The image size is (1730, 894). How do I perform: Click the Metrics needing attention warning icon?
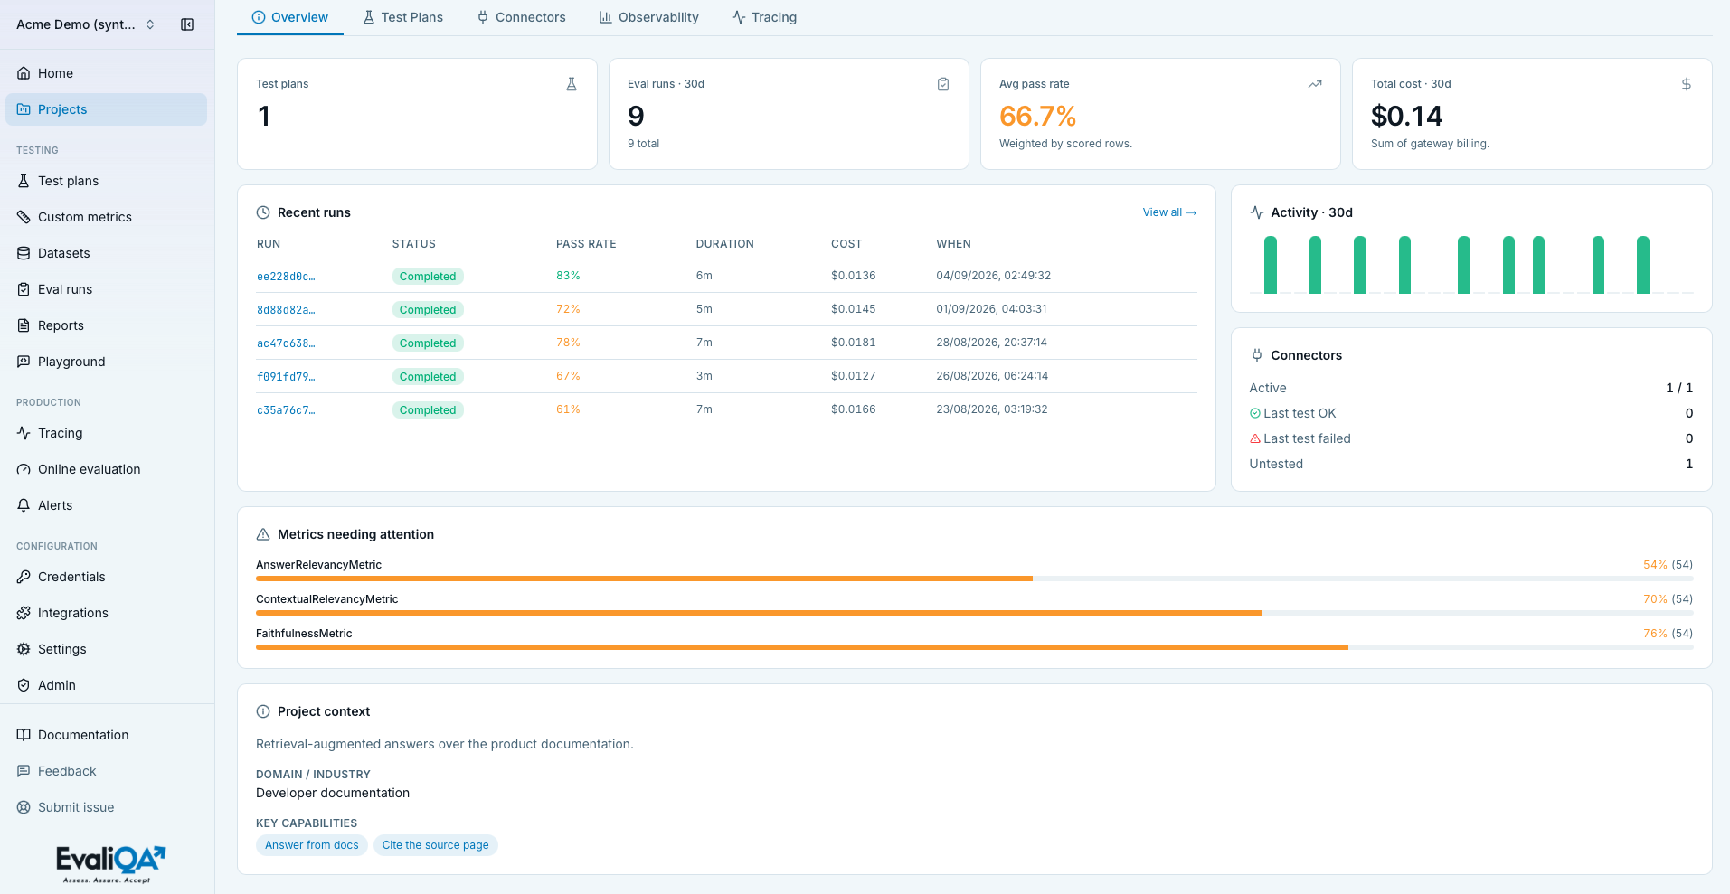pyautogui.click(x=263, y=534)
